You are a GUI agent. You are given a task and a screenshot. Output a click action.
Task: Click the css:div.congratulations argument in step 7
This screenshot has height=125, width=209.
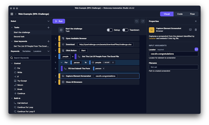coord(105,76)
